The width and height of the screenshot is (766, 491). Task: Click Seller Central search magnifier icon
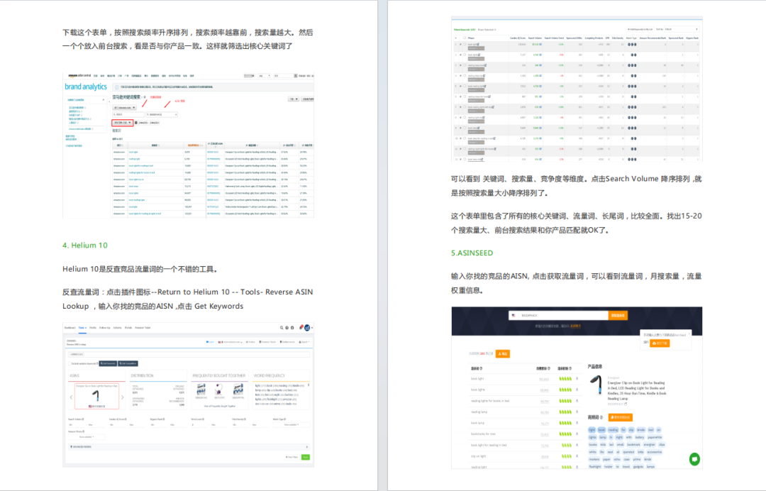pos(296,76)
